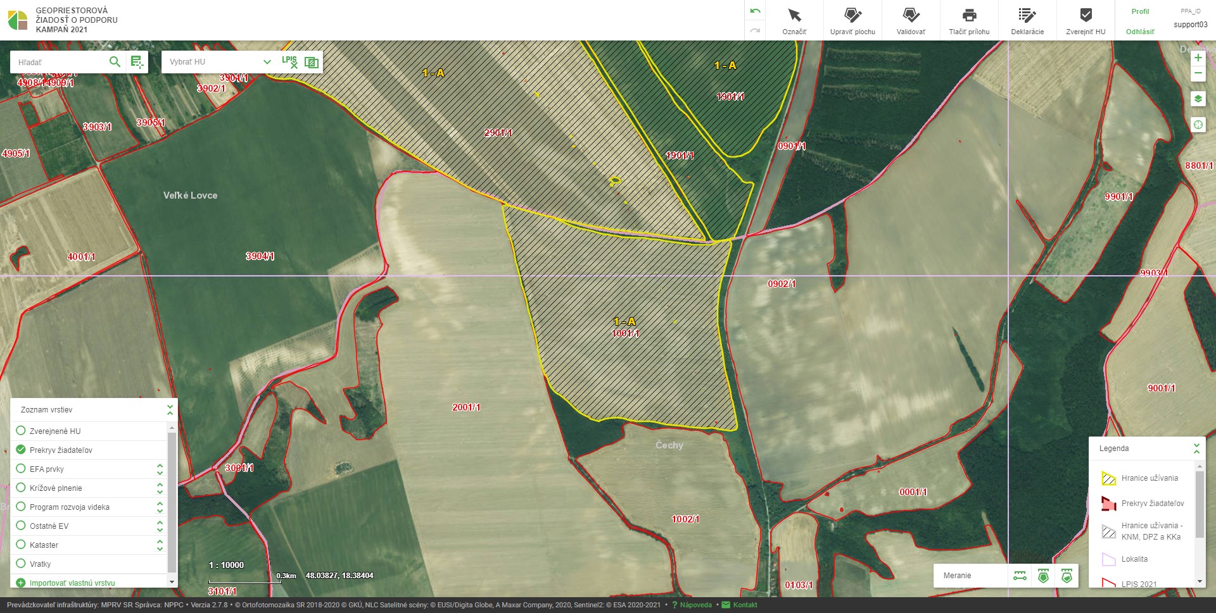The height and width of the screenshot is (613, 1216).
Task: Click the Veľké Lovce map label
Action: click(190, 195)
